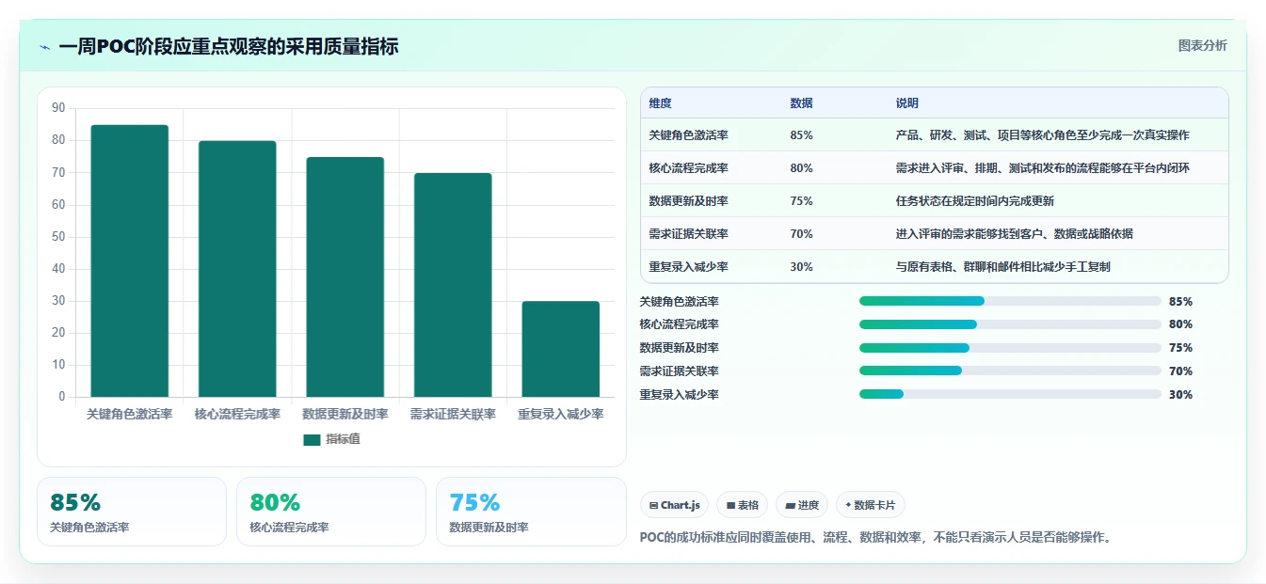The image size is (1266, 584).
Task: Click the description starting 产品、研发、测试
Action: coord(1042,135)
